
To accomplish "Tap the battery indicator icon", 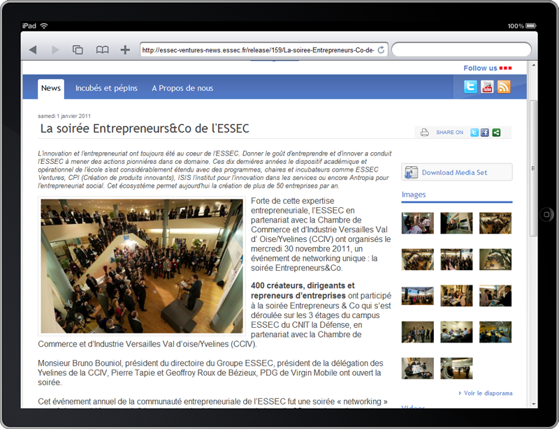I will point(531,26).
